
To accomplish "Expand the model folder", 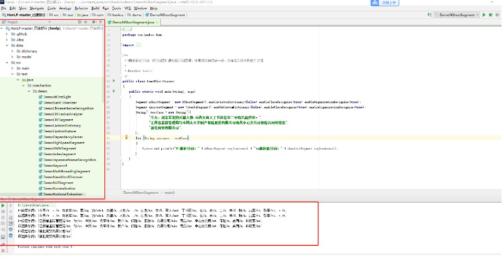I will 13,57.
